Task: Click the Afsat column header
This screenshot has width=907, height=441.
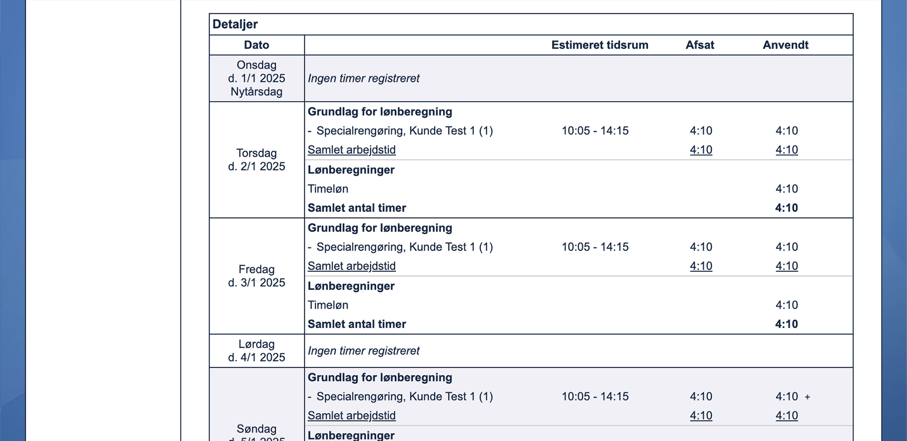Action: [x=700, y=45]
